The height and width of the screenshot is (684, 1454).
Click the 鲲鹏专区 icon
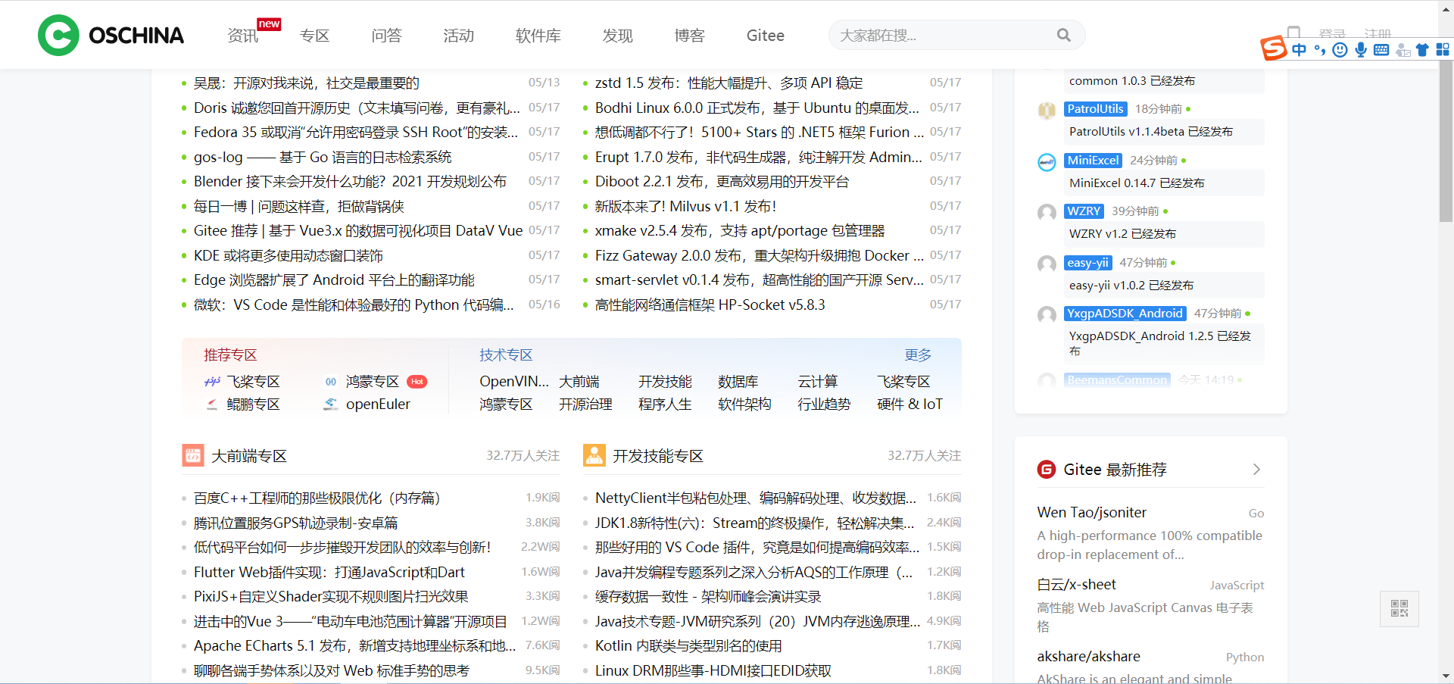212,404
